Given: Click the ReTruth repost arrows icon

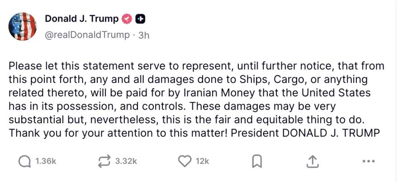Looking at the screenshot, I should 104,161.
